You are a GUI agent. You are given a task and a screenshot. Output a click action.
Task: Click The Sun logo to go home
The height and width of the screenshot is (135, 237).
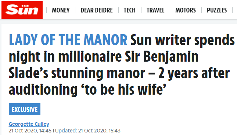coord(22,10)
